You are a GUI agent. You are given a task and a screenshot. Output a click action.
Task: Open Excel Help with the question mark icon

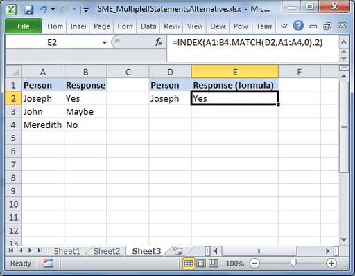(x=298, y=26)
